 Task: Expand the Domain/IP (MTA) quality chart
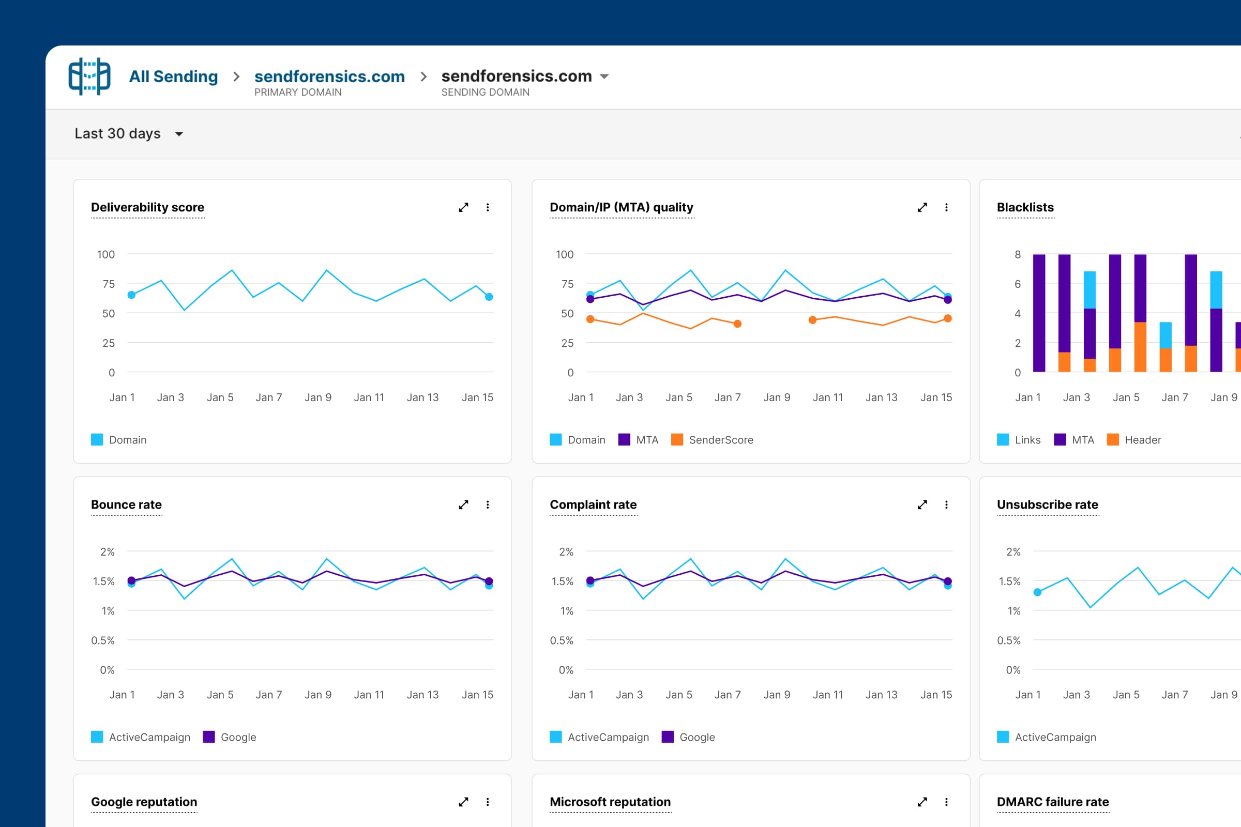(x=922, y=207)
